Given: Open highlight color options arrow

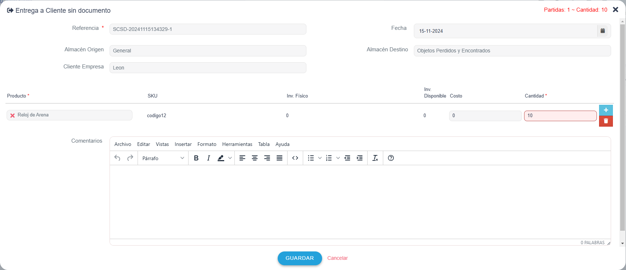Looking at the screenshot, I should click(230, 158).
